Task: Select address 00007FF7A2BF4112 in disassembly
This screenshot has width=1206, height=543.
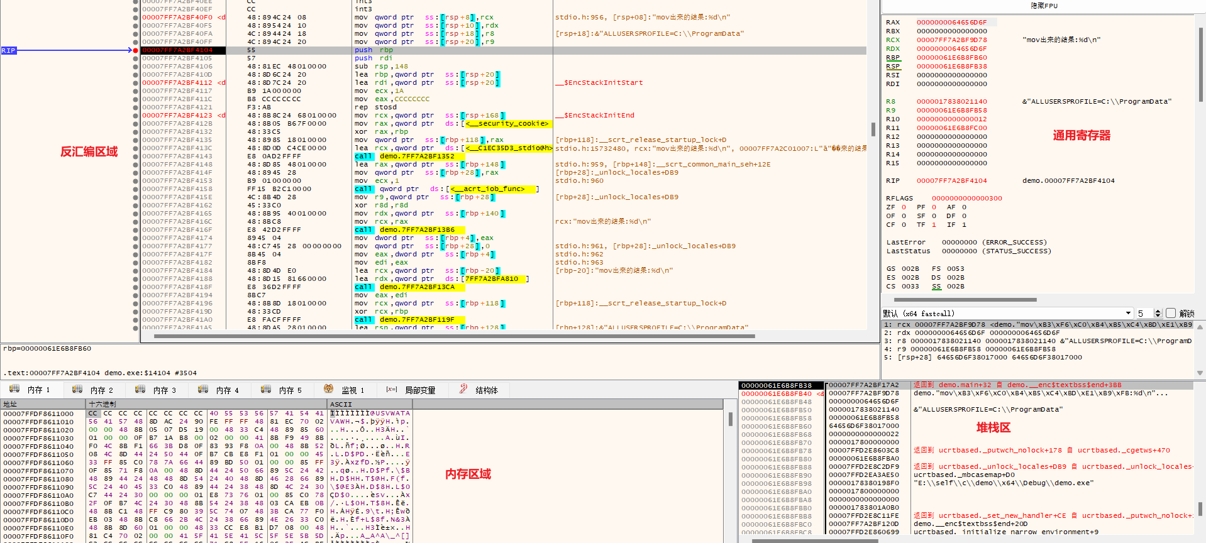Action: [x=177, y=83]
